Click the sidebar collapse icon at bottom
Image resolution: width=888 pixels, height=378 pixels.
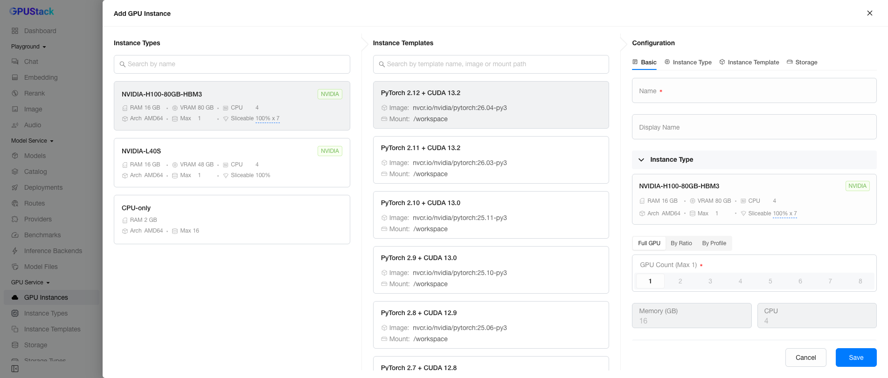pos(15,369)
